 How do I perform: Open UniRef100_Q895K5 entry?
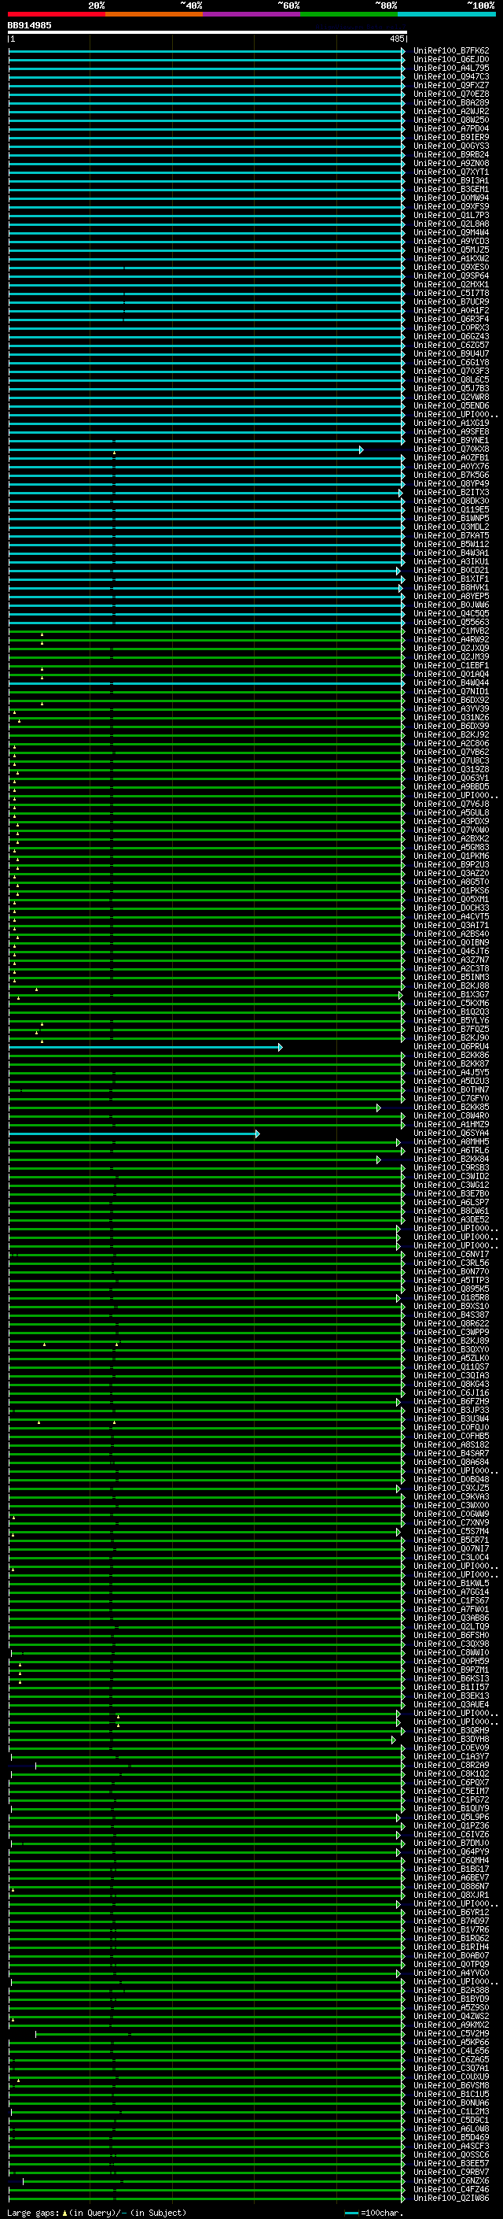tap(451, 1289)
